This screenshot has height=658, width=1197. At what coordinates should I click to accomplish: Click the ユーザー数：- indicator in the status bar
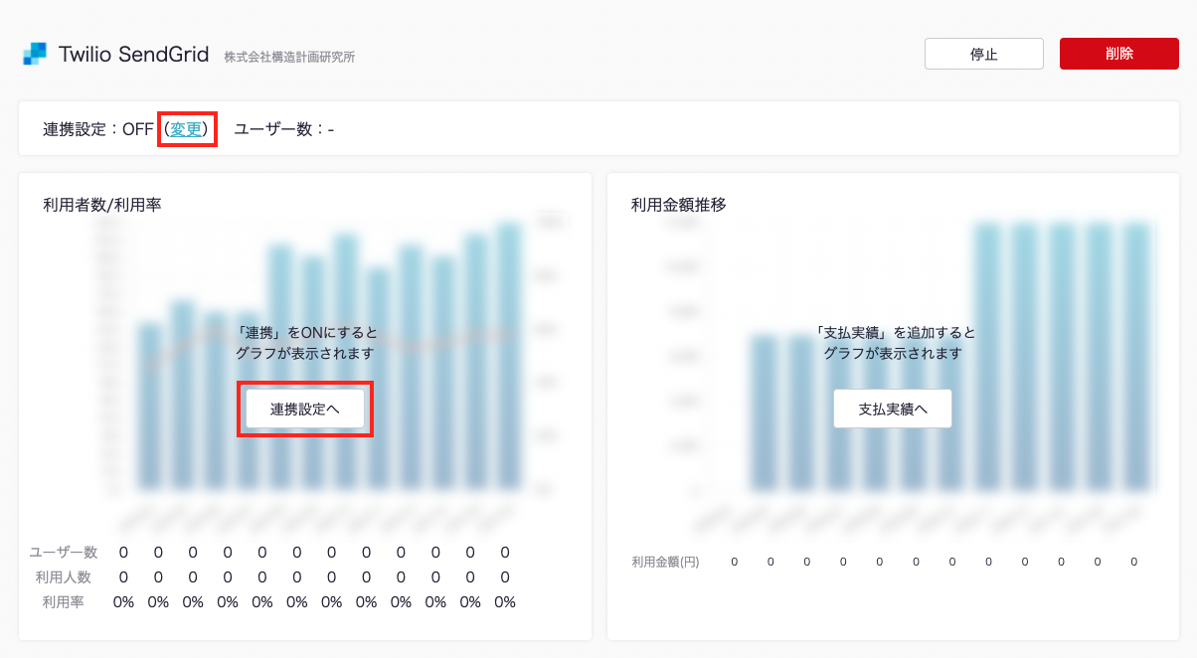pyautogui.click(x=283, y=129)
